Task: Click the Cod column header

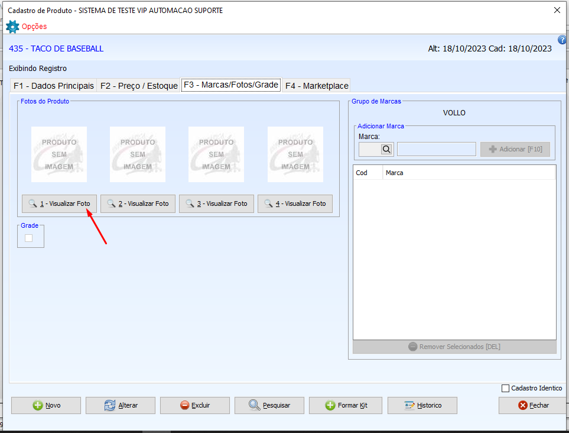Action: [x=368, y=173]
